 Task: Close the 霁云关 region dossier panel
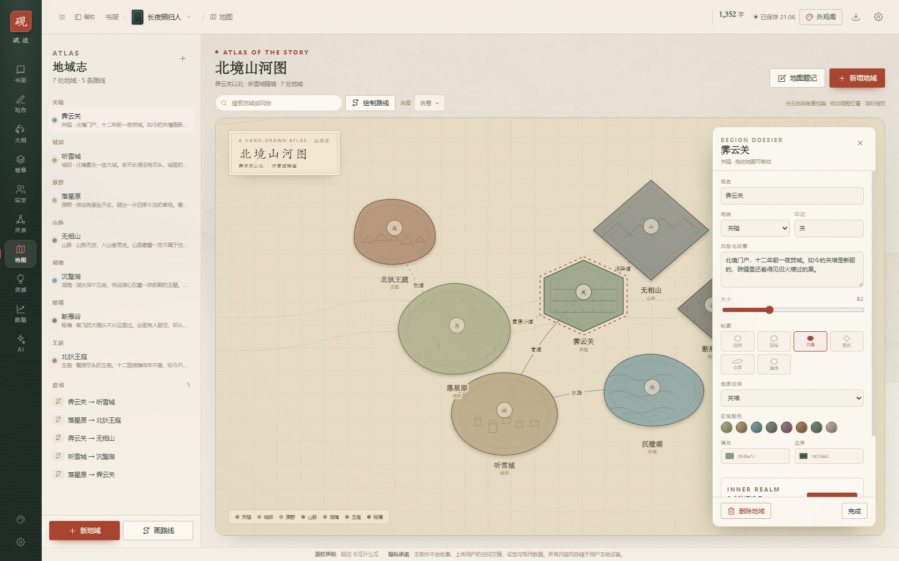click(x=860, y=143)
